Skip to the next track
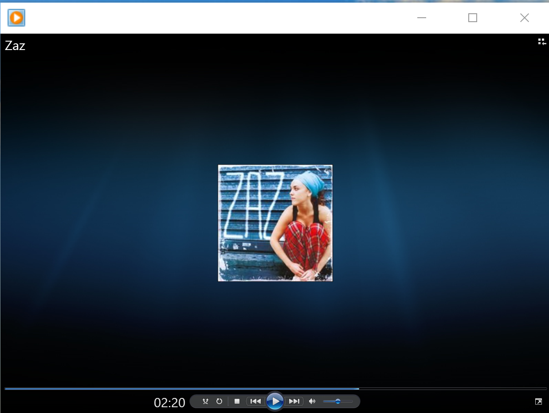The image size is (549, 413). 294,401
